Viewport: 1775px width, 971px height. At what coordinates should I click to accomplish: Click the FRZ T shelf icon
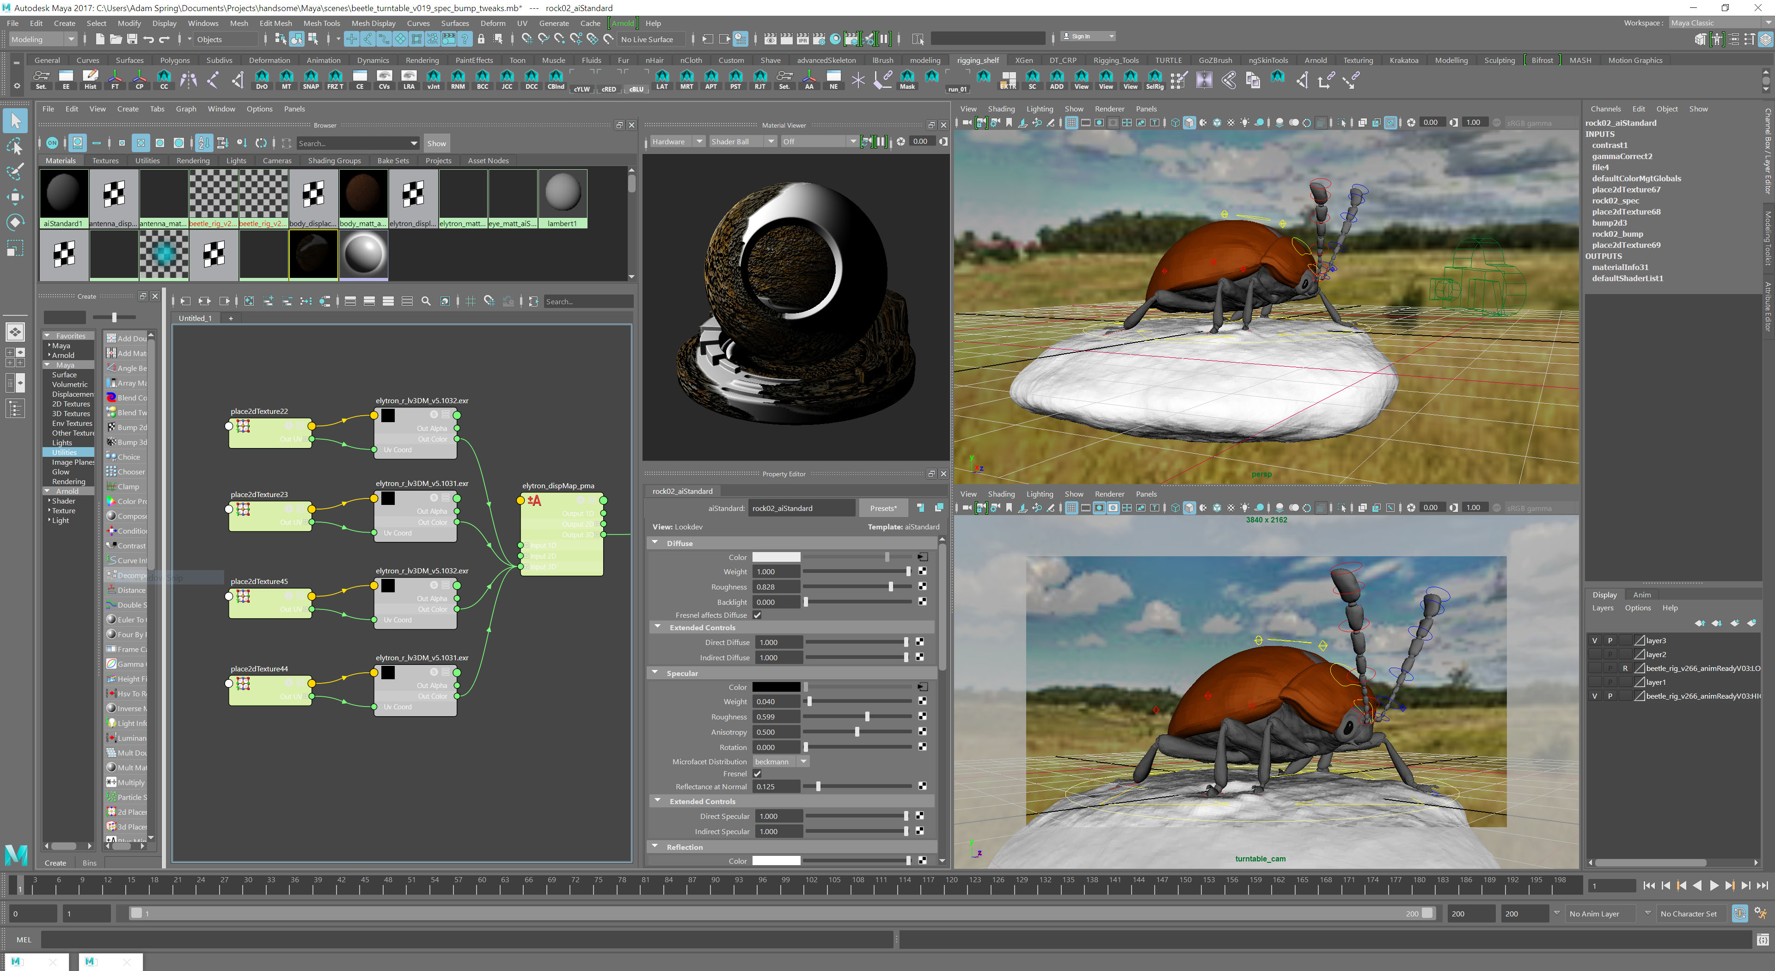coord(335,79)
